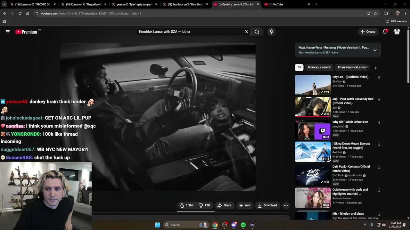
Task: Bookmark this page with the star
Action: click(x=375, y=13)
